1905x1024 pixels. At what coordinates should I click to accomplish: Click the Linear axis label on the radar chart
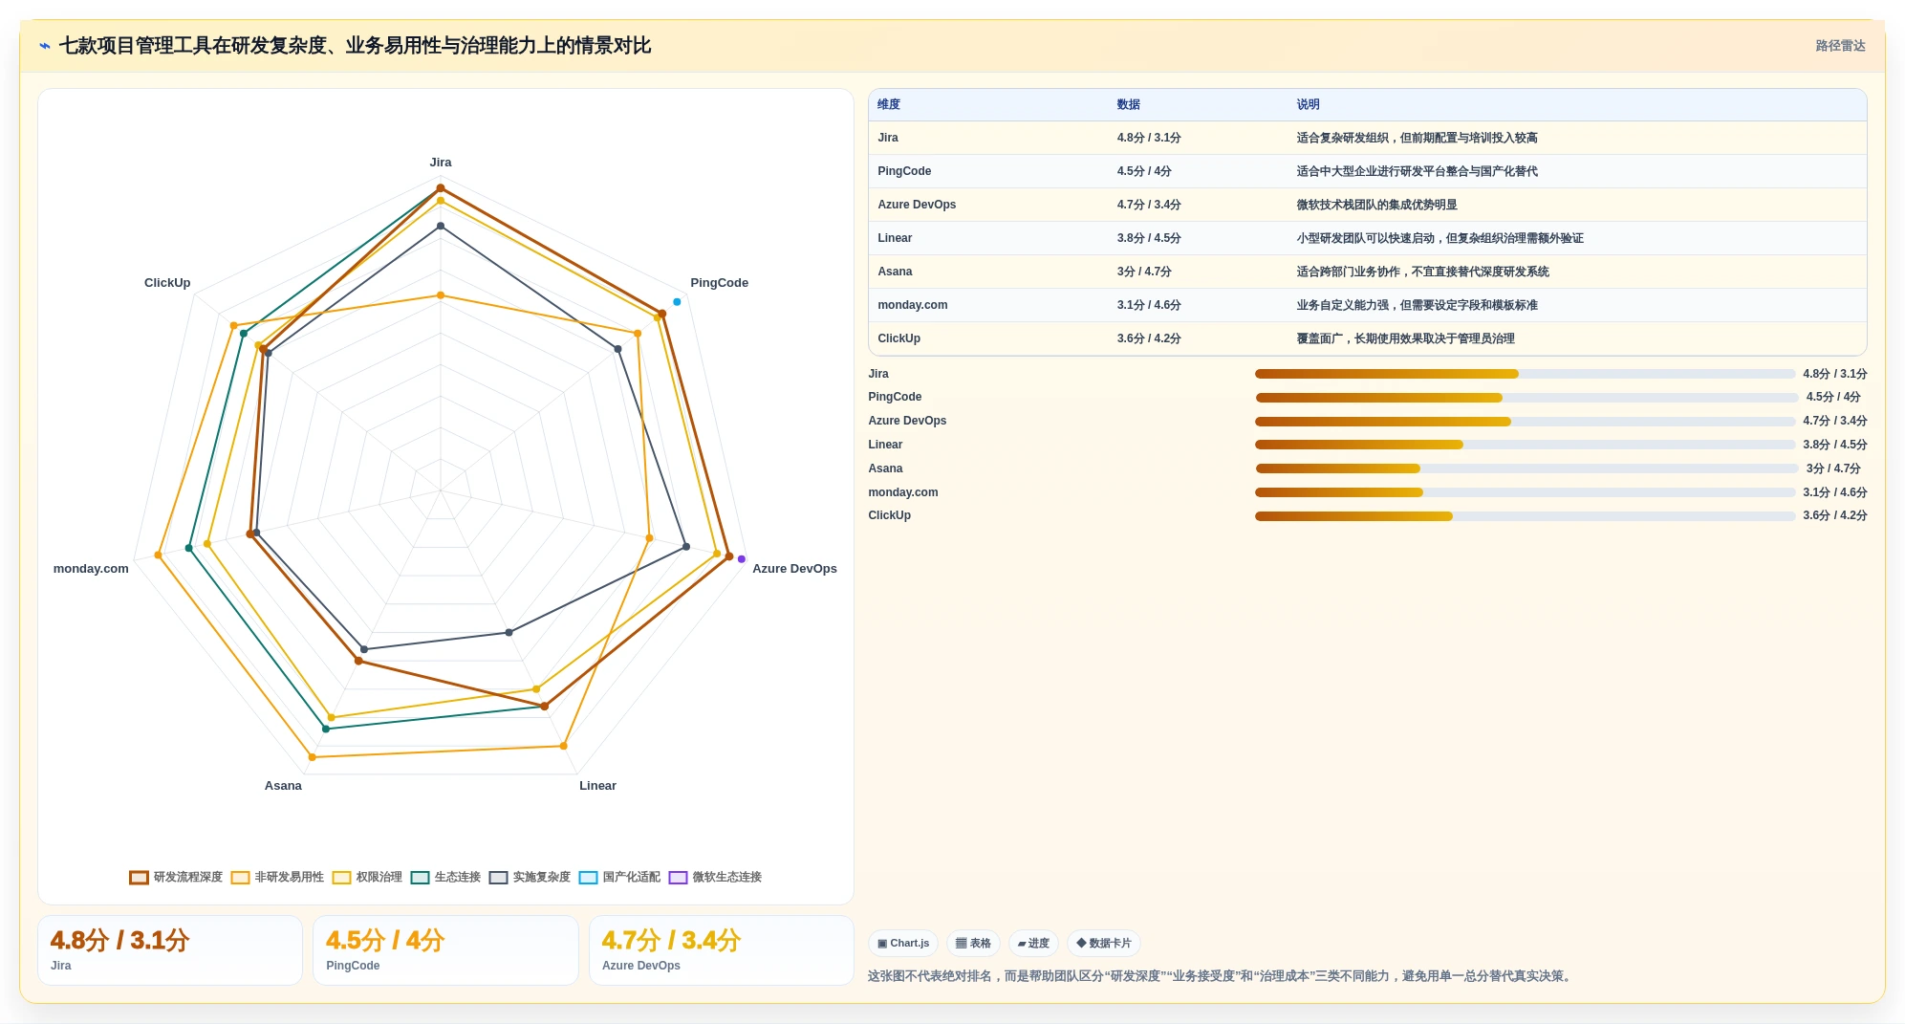[597, 786]
